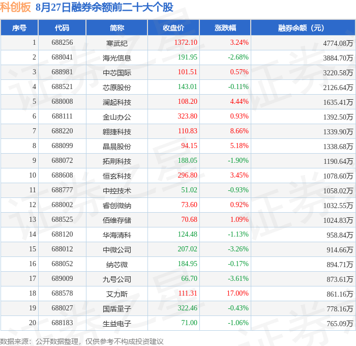
Task: Click the balance 1635.41万
Action: (338, 102)
